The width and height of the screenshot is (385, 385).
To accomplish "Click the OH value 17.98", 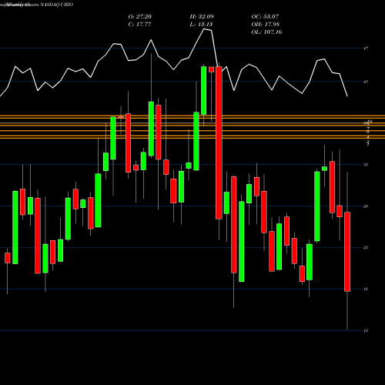I will pos(266,25).
